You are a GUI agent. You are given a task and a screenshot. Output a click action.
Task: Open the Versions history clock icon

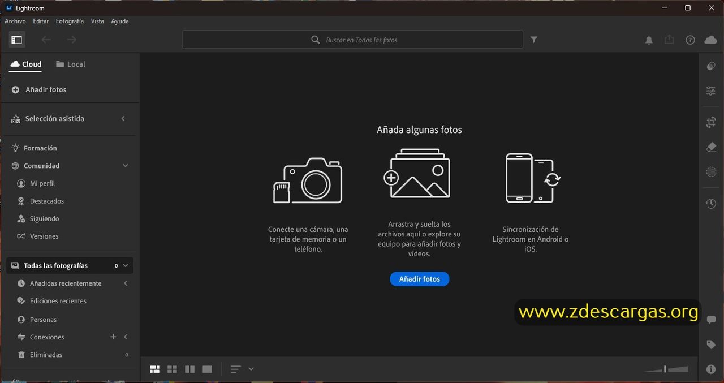711,204
